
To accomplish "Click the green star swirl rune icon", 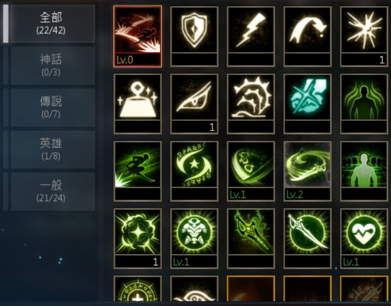I will (x=194, y=171).
